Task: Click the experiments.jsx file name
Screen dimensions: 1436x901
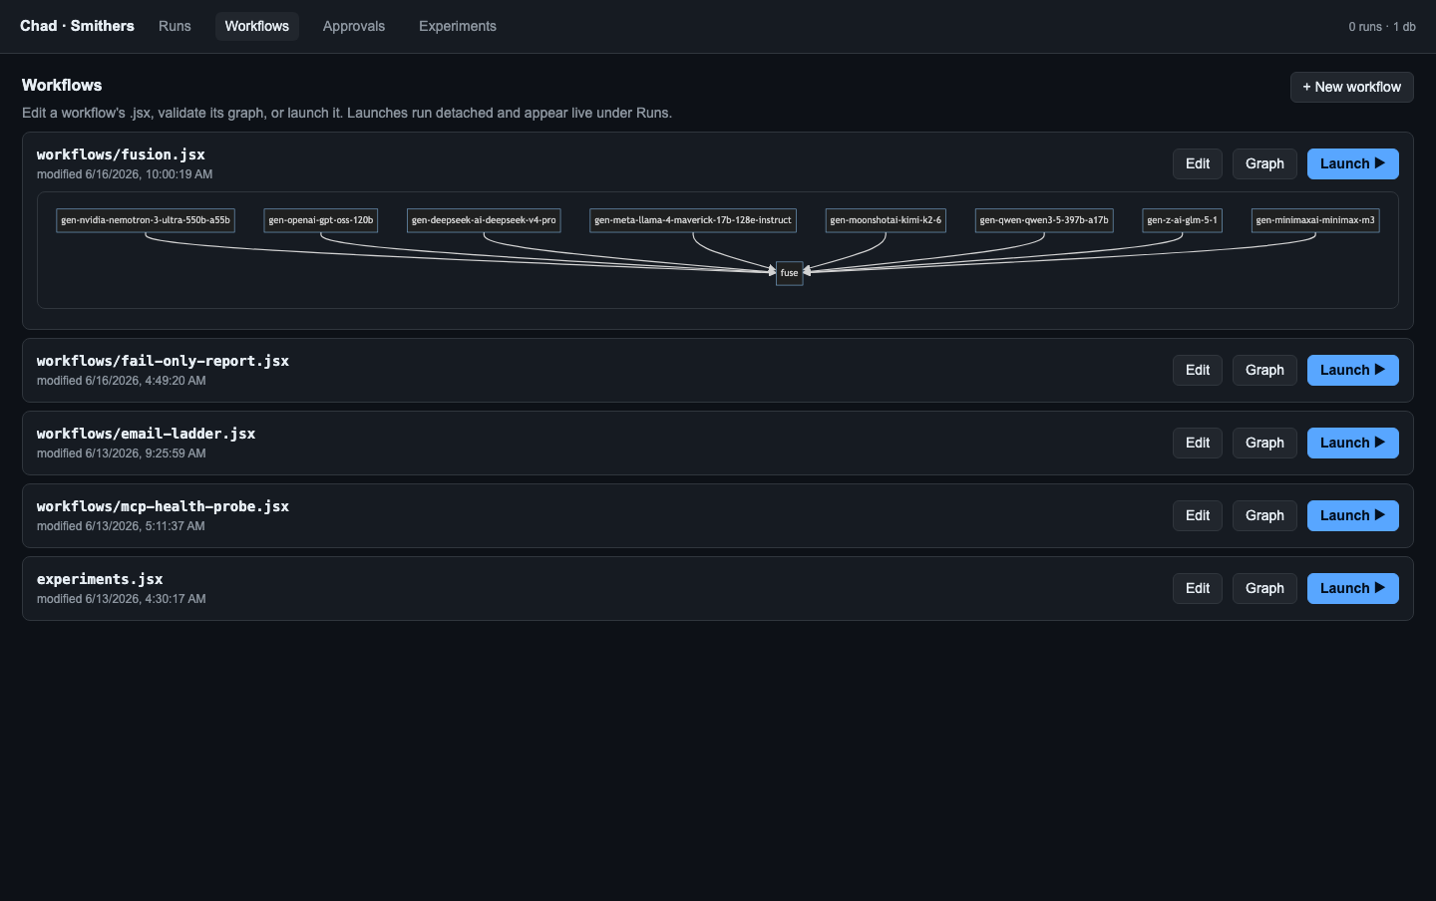Action: click(100, 579)
